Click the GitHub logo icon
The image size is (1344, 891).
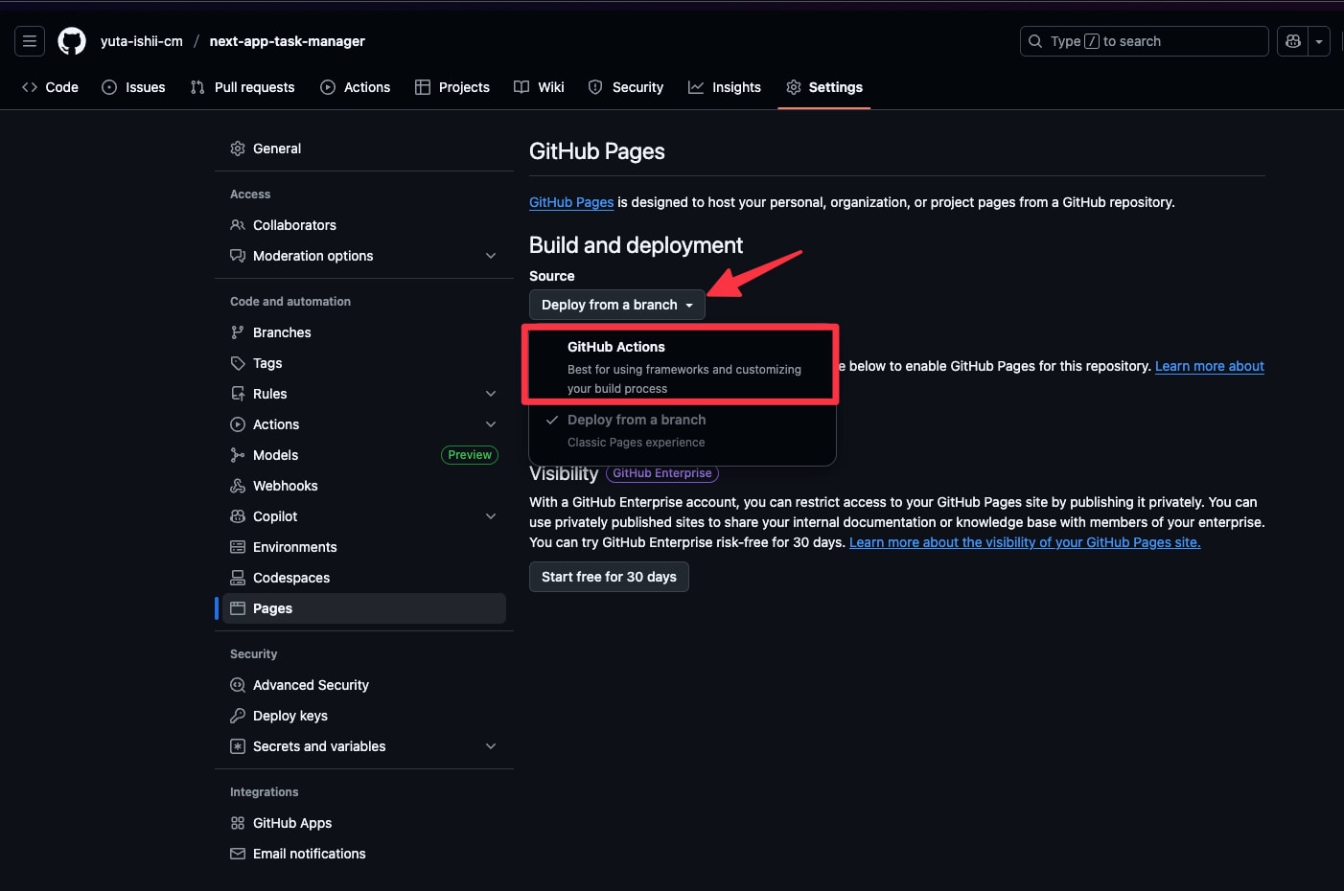(x=72, y=41)
